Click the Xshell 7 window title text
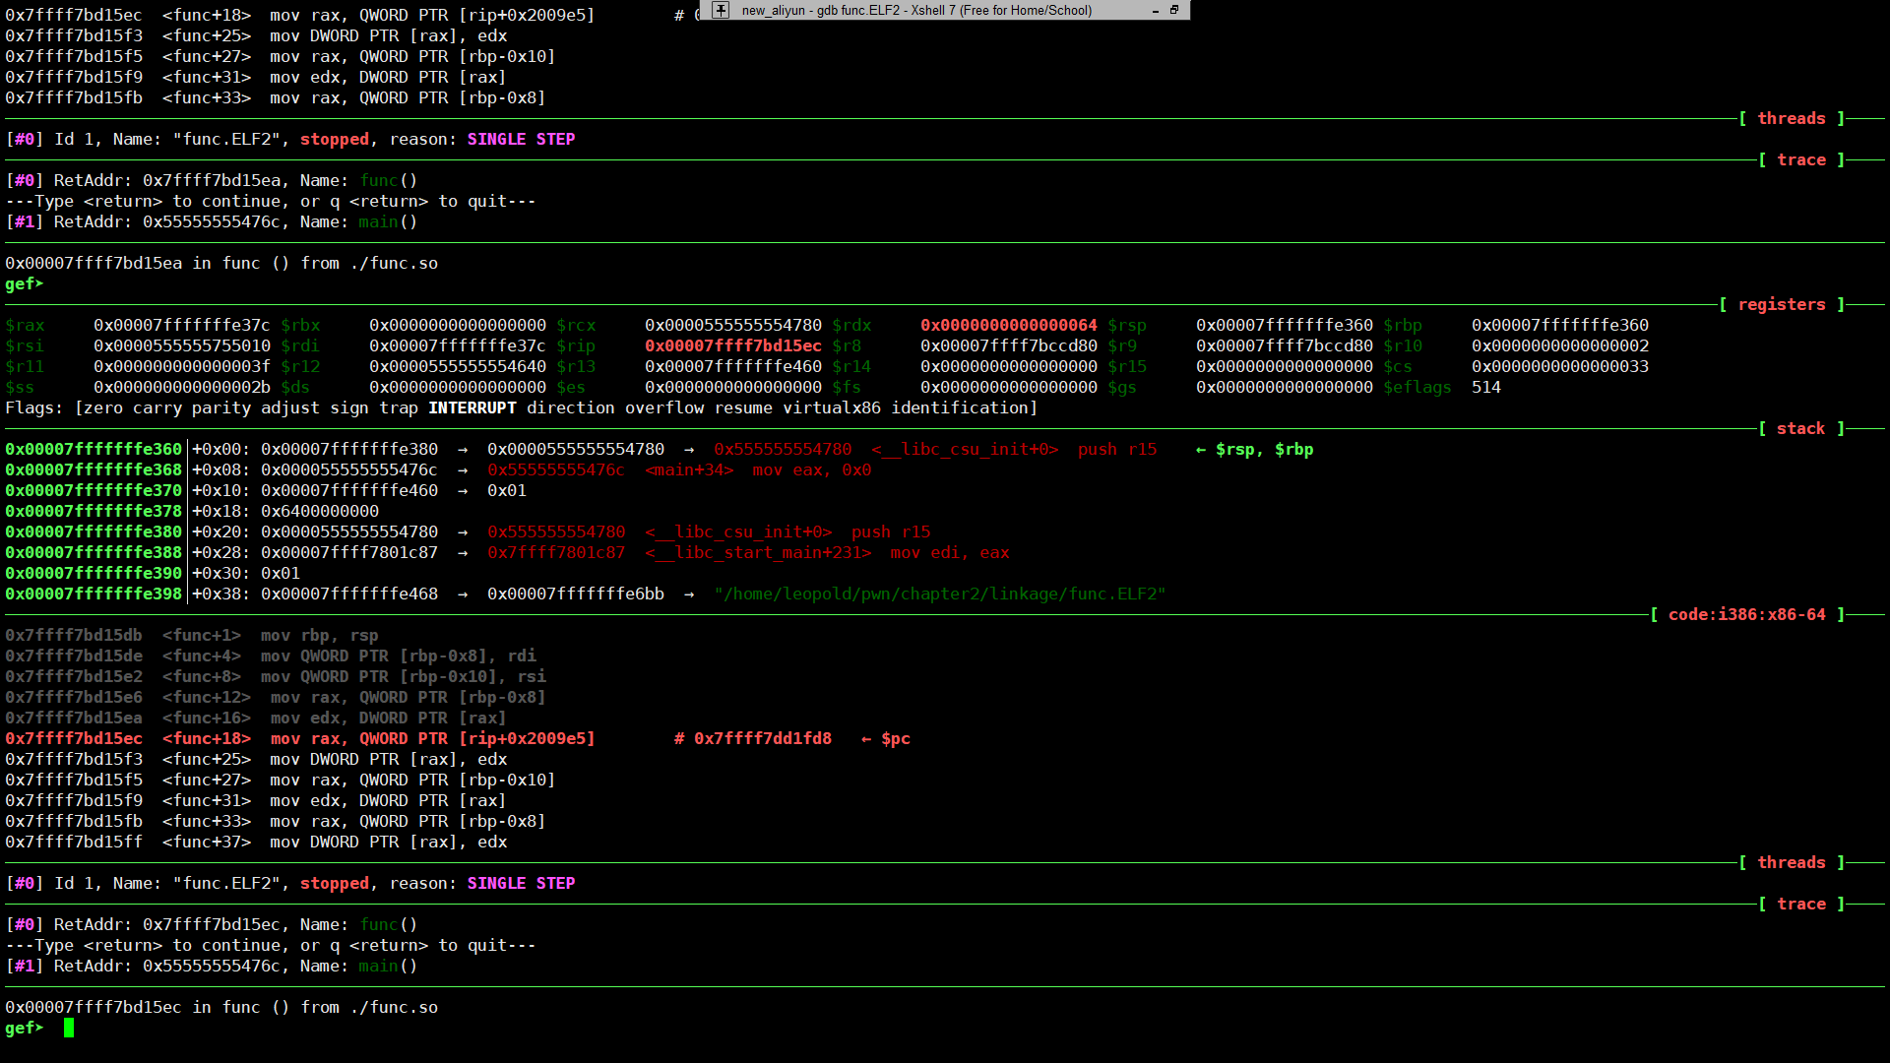This screenshot has width=1890, height=1063. 916,10
